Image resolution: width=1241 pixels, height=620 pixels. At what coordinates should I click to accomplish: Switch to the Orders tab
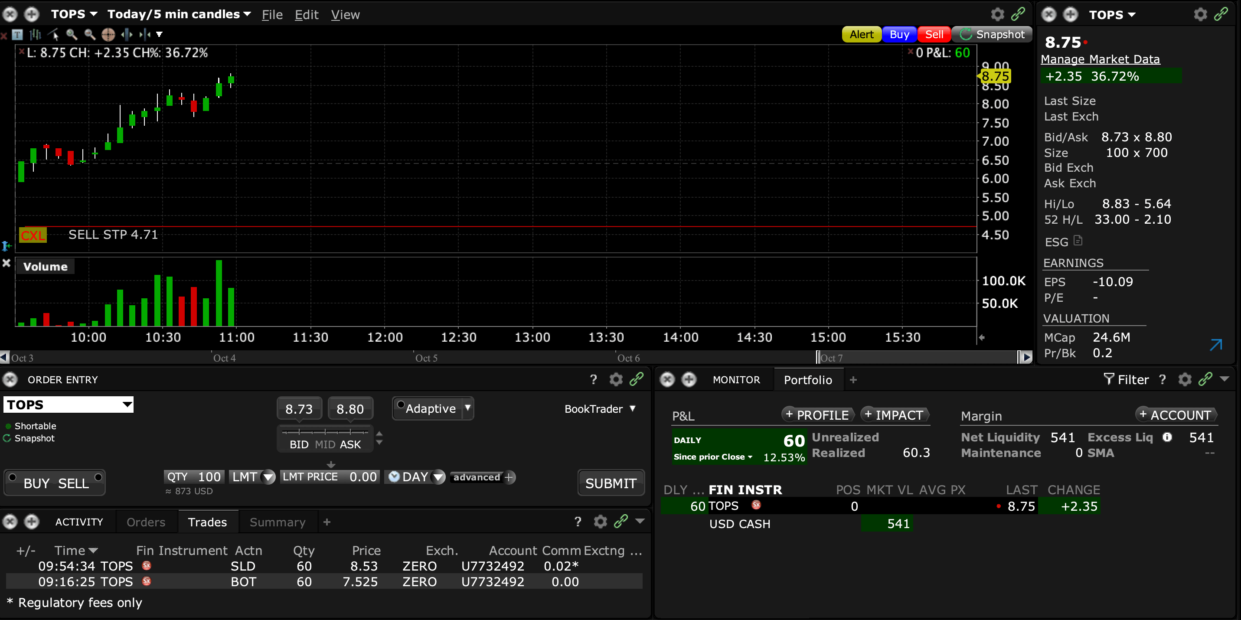[146, 522]
